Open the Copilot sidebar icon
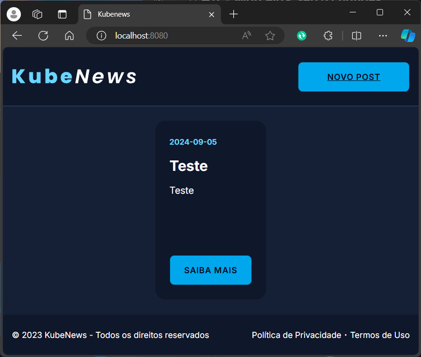 click(x=408, y=36)
